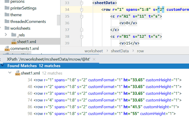189x119 pixels.
Task: Click the comments1.xml file icon
Action: click(x=7, y=48)
